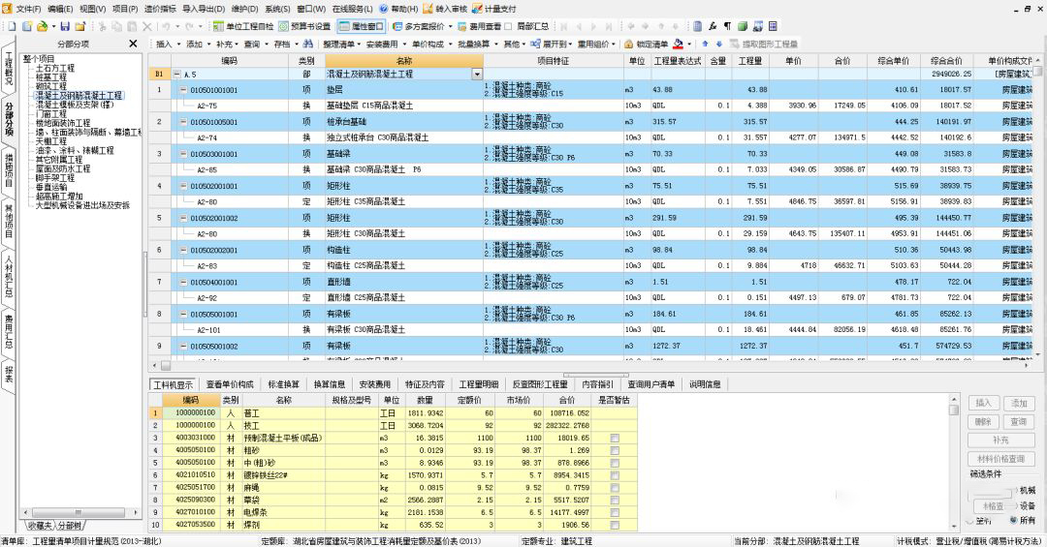
Task: Click the 材料价格查询 button
Action: coord(999,458)
